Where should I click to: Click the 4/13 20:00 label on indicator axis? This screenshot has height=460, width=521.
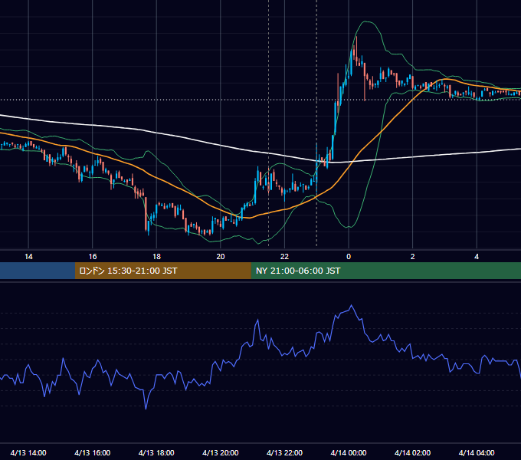(x=221, y=452)
